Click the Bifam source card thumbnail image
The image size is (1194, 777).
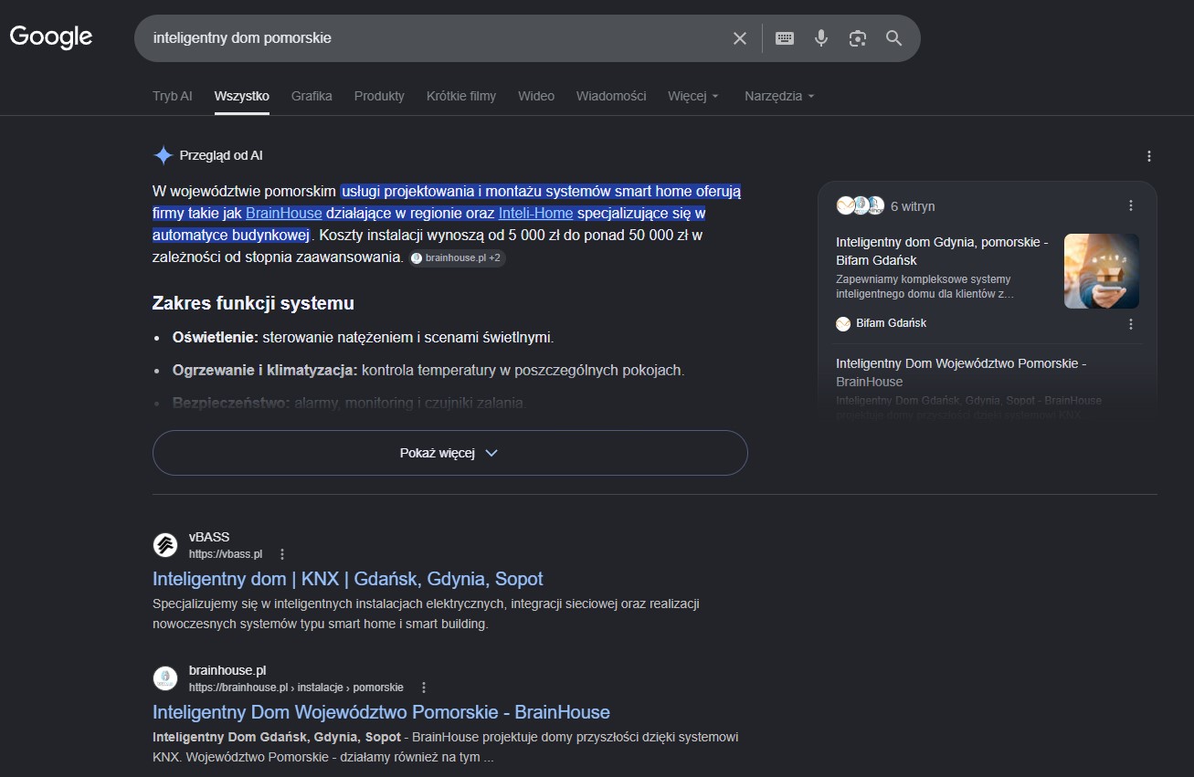(1102, 271)
